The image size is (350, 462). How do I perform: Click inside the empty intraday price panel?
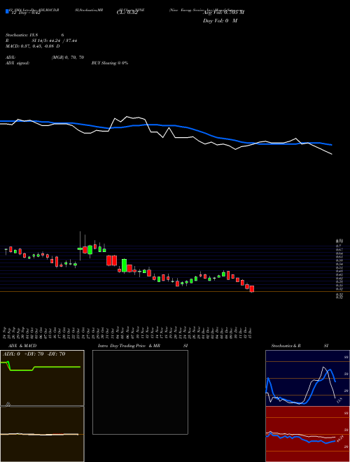(140, 392)
